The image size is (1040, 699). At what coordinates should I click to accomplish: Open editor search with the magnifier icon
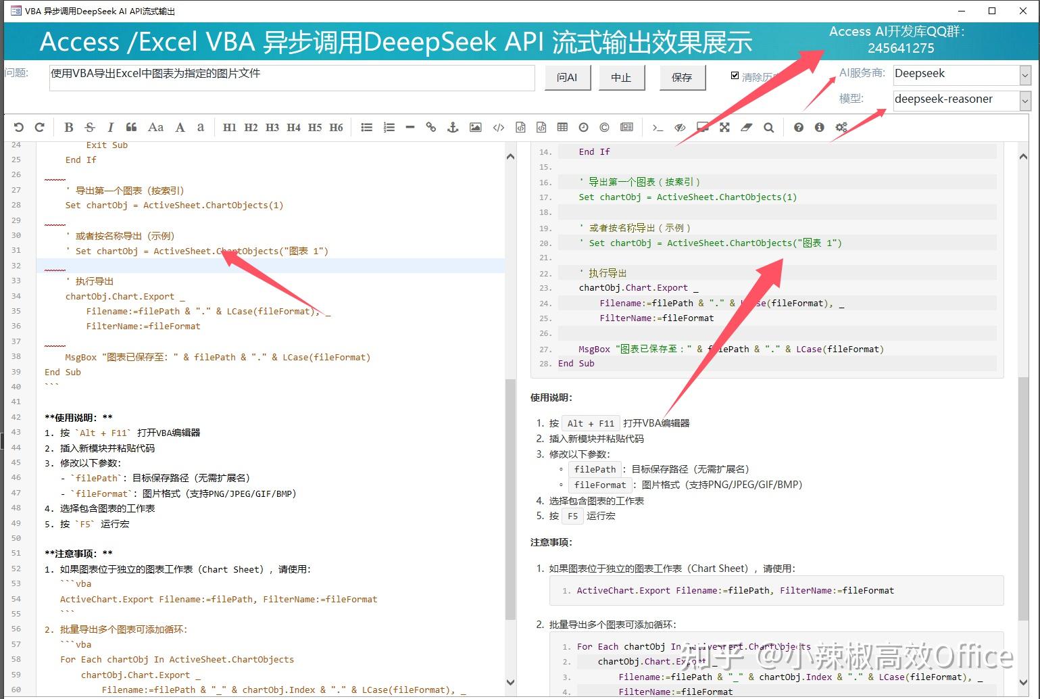[x=768, y=127]
